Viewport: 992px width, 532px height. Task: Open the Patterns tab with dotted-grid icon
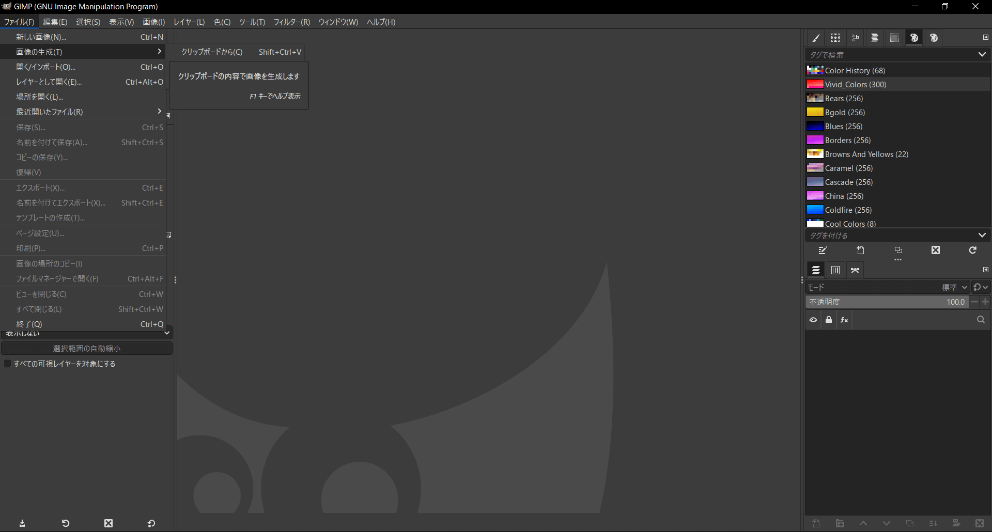pos(835,38)
